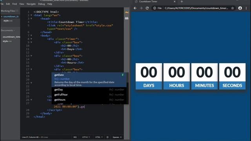Click the DAYS countdown box
The height and width of the screenshot is (141, 251).
(149, 76)
